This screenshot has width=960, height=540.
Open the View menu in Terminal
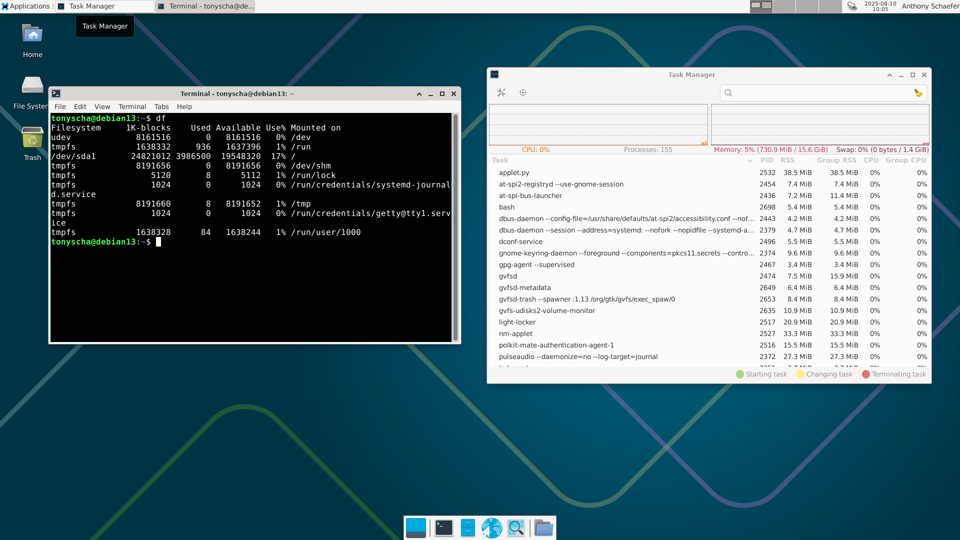pos(102,106)
